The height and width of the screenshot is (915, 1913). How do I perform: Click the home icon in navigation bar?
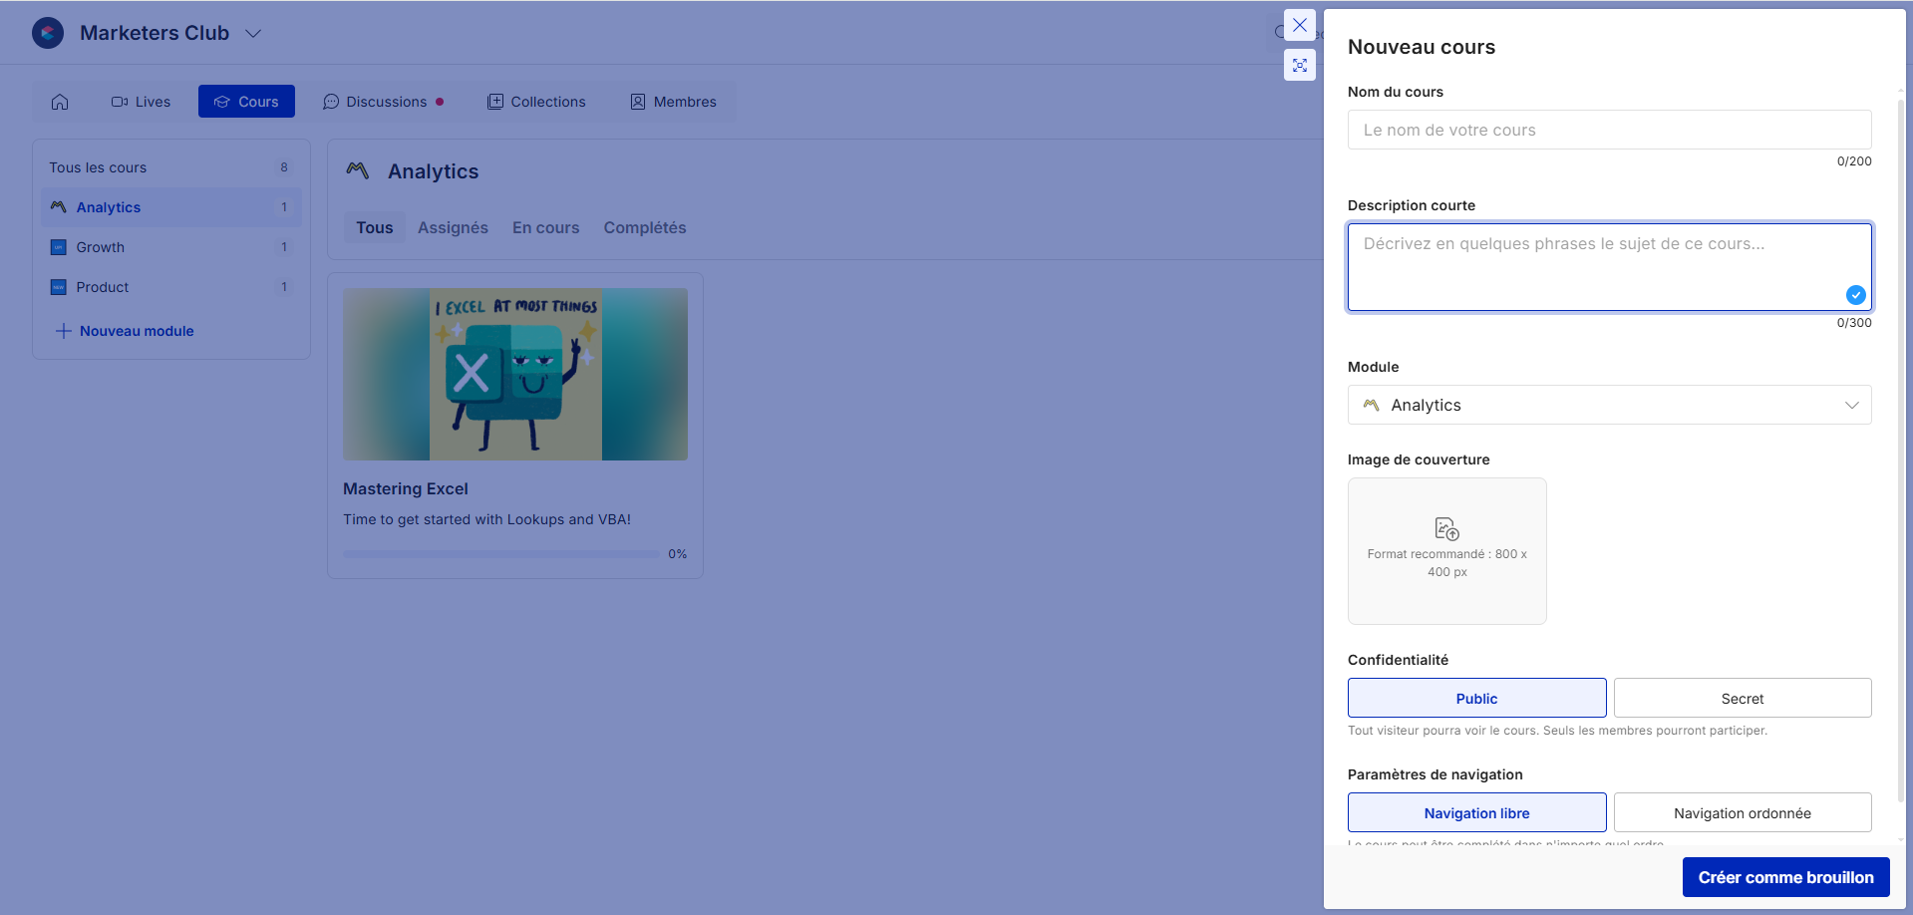[60, 102]
